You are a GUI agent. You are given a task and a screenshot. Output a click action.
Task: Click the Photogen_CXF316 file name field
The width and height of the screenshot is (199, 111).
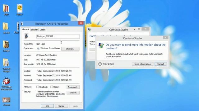click(58, 36)
